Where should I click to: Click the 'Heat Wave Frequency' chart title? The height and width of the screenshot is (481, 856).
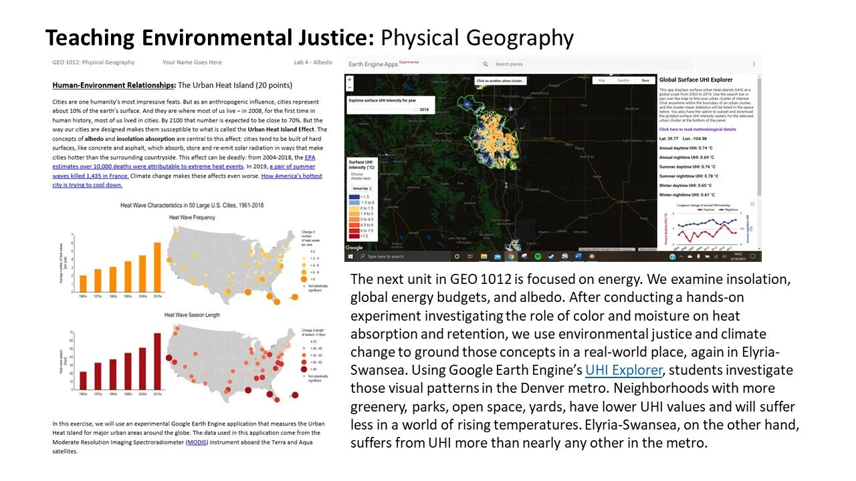[x=191, y=217]
